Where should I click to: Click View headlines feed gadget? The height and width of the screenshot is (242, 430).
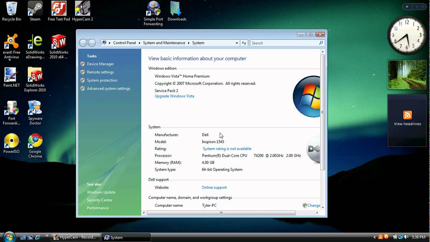tap(407, 120)
